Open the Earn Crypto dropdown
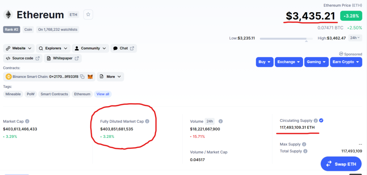 click(x=346, y=62)
